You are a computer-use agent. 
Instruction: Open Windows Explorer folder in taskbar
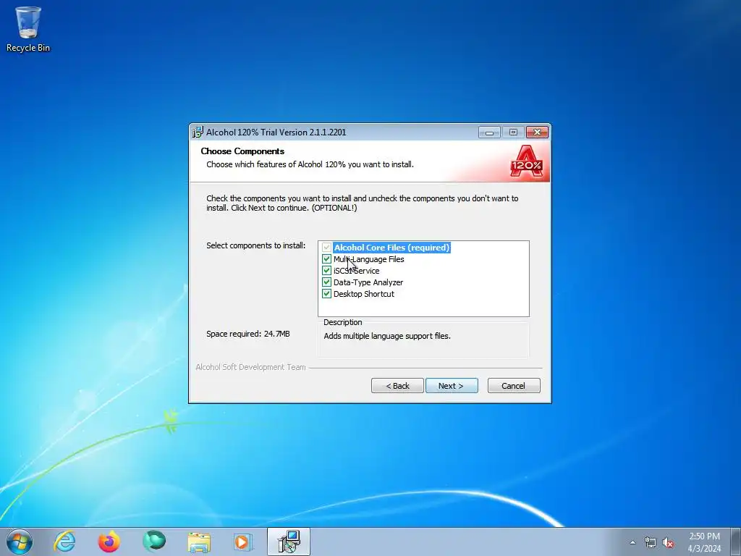coord(199,542)
